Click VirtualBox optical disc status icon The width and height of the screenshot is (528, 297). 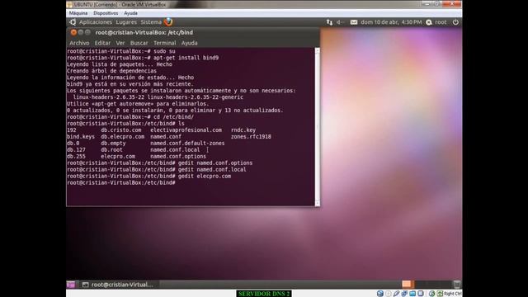click(389, 294)
